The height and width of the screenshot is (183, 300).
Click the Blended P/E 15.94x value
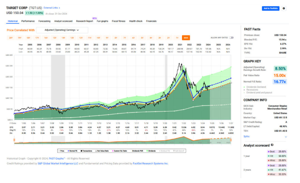click(282, 40)
